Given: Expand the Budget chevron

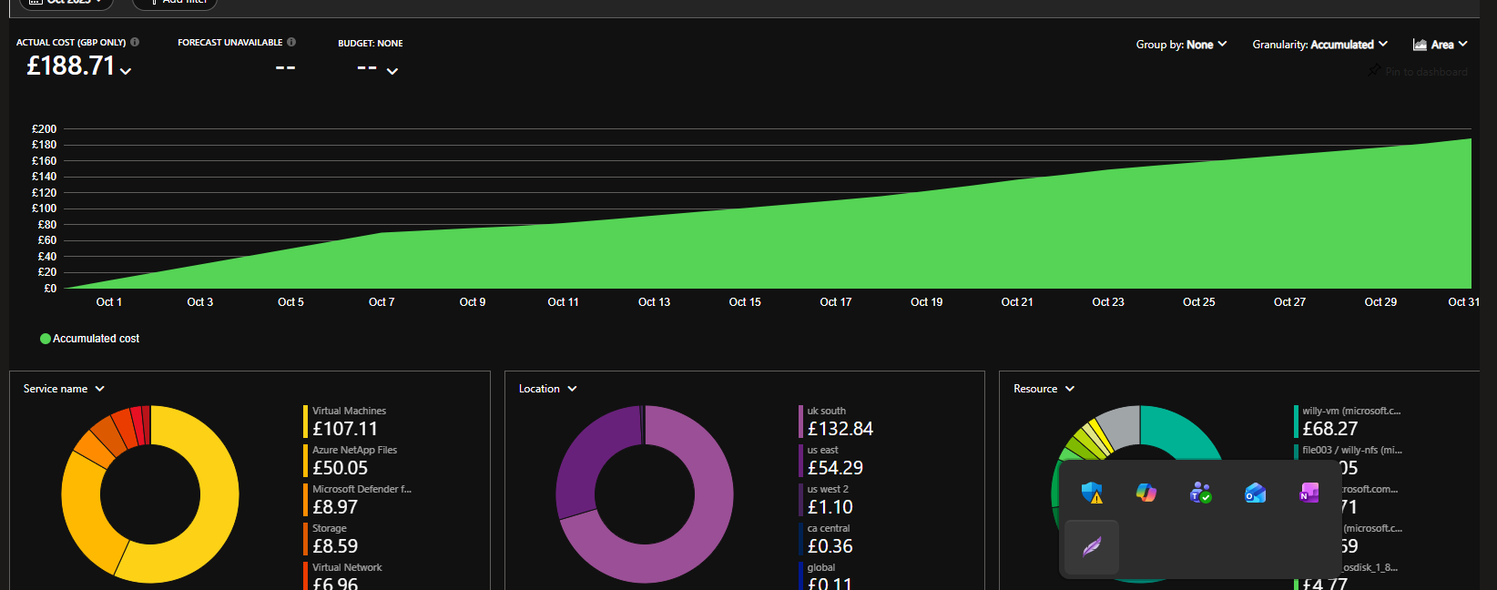Looking at the screenshot, I should (392, 71).
